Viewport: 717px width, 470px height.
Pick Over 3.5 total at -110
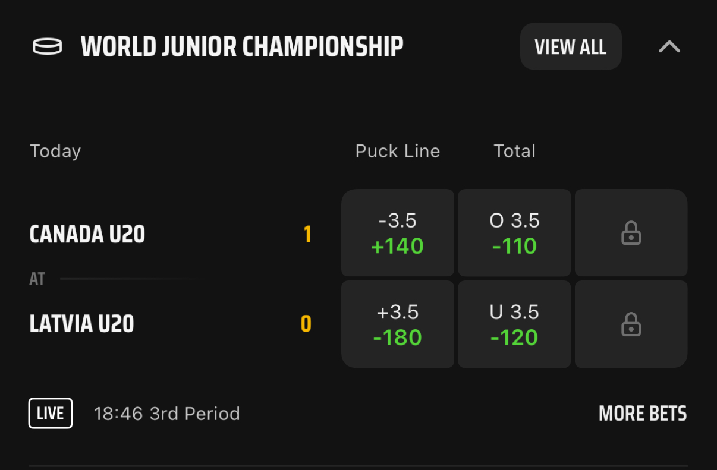click(514, 233)
